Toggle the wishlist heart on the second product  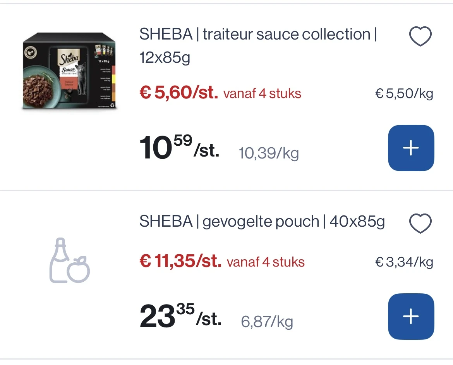420,223
